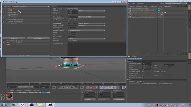The height and width of the screenshot is (107, 191).
Task: Click Render Setting... button
Action: point(26,56)
